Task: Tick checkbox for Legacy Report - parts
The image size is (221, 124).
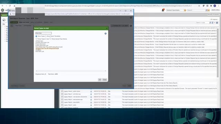Action: [x=62, y=105]
